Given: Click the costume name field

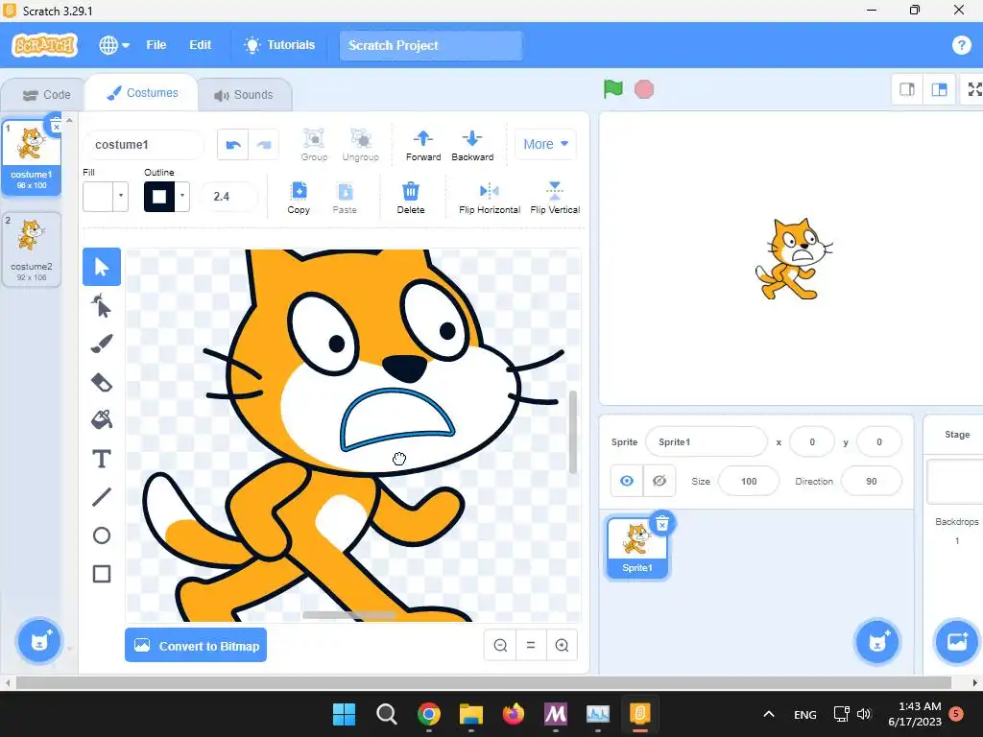Looking at the screenshot, I should point(144,145).
